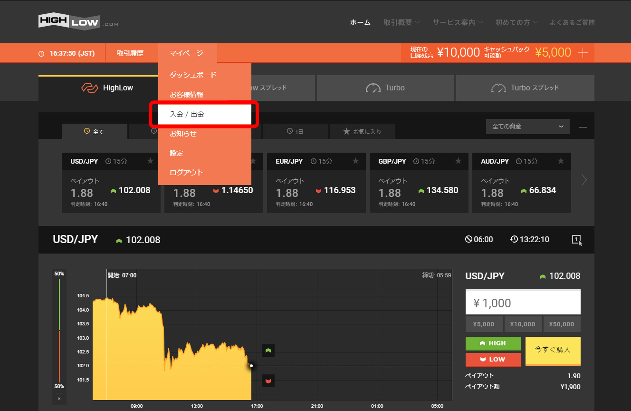The height and width of the screenshot is (411, 631).
Task: Click 今すぐ購入 buy button
Action: (553, 351)
